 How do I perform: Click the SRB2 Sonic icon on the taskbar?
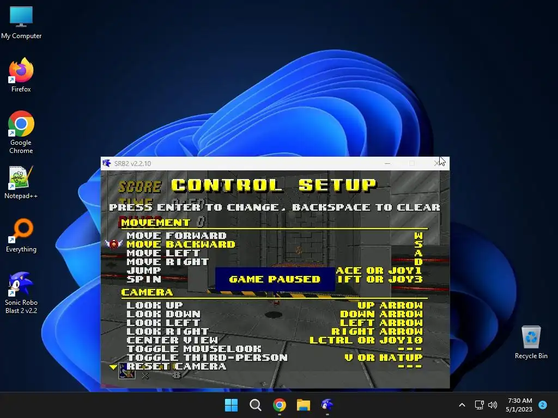coord(327,405)
